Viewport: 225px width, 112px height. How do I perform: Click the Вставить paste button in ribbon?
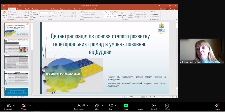4,14
